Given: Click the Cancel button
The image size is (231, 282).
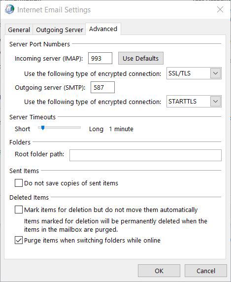Looking at the screenshot, I should pos(206,271).
